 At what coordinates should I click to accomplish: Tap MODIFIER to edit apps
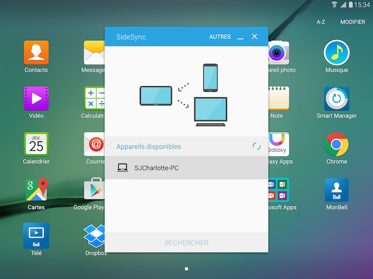[352, 22]
